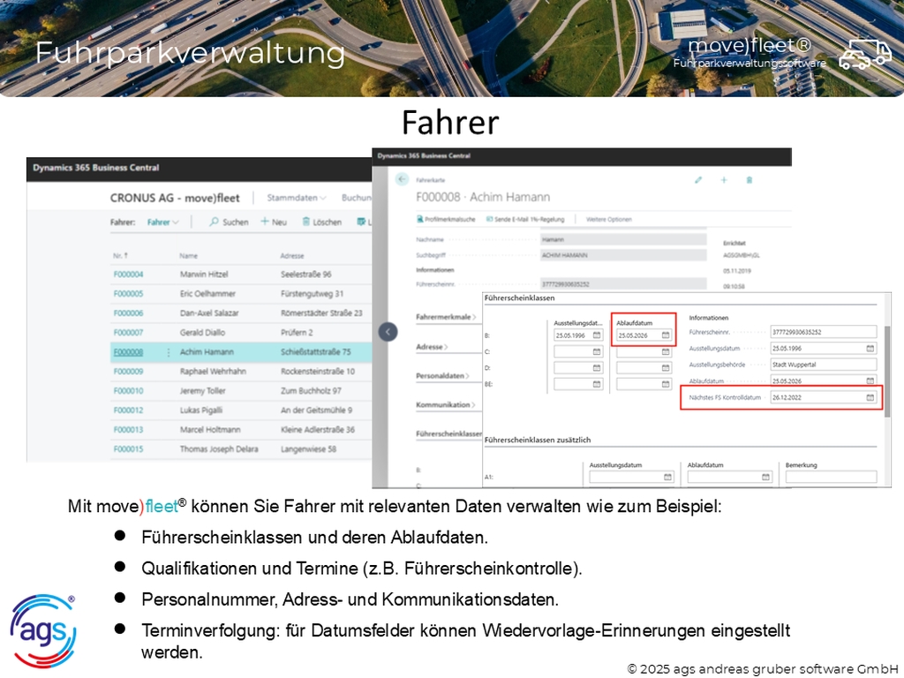Select the name cell Marwin Hitzel

click(x=204, y=275)
